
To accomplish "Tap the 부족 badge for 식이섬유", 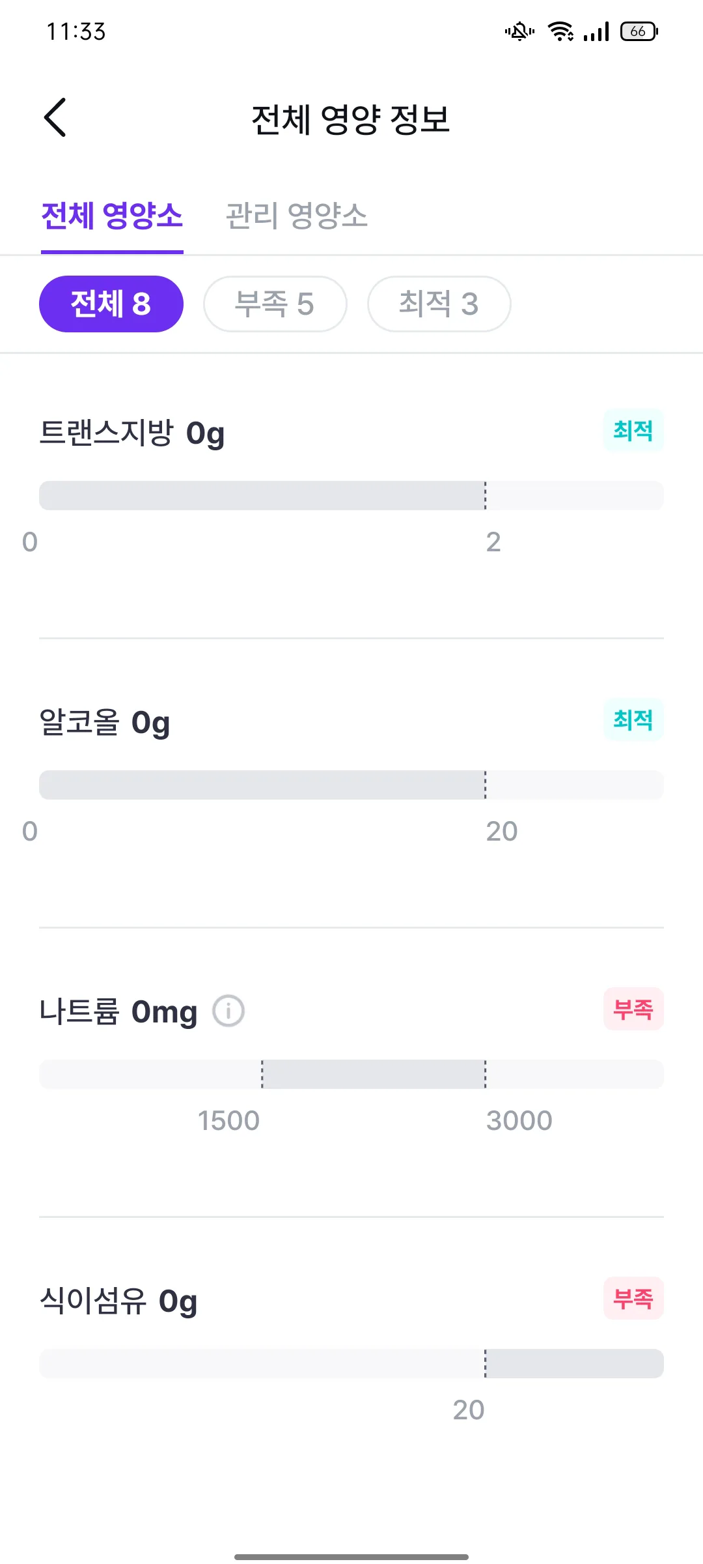I will point(633,1299).
